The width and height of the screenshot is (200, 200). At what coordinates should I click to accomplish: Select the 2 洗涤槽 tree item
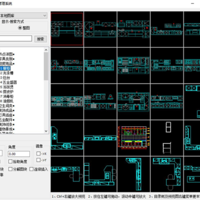click(x=7, y=73)
